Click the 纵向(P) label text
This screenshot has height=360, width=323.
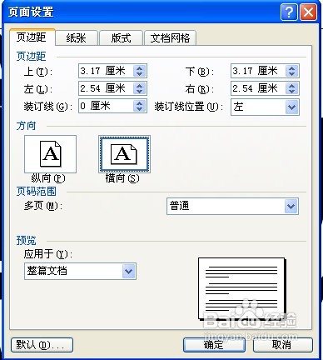point(48,178)
